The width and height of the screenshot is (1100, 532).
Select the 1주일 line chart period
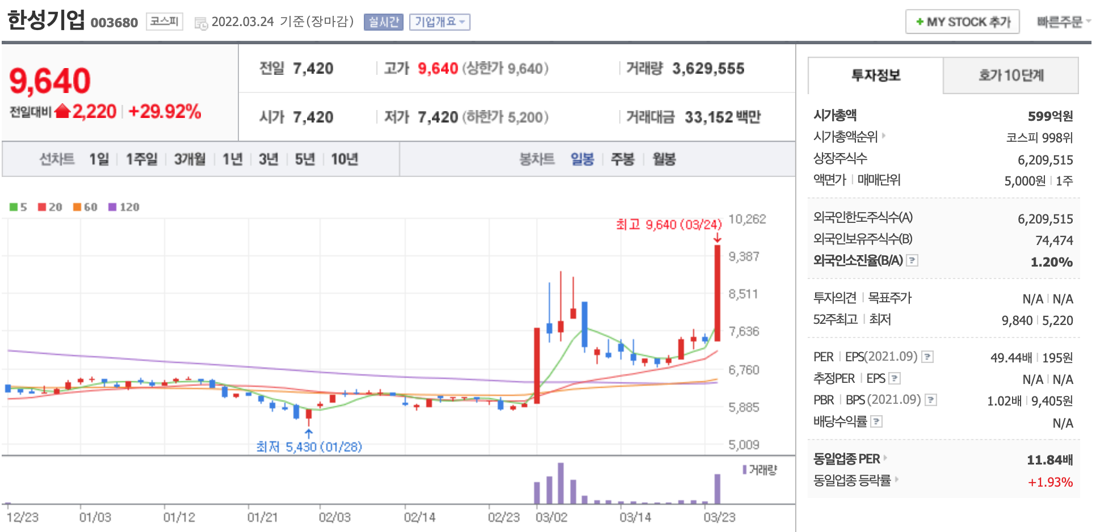141,159
